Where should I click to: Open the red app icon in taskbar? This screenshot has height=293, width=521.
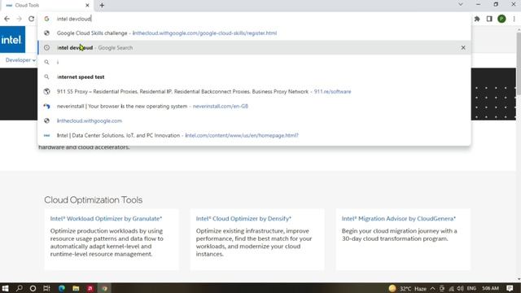90,288
